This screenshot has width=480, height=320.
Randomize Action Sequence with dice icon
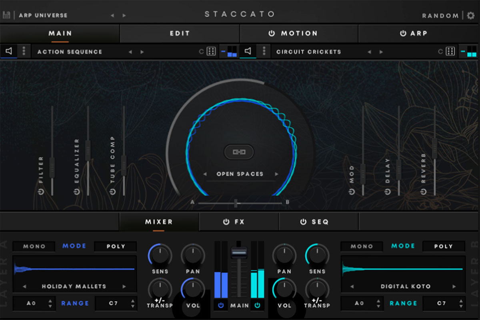tap(211, 51)
